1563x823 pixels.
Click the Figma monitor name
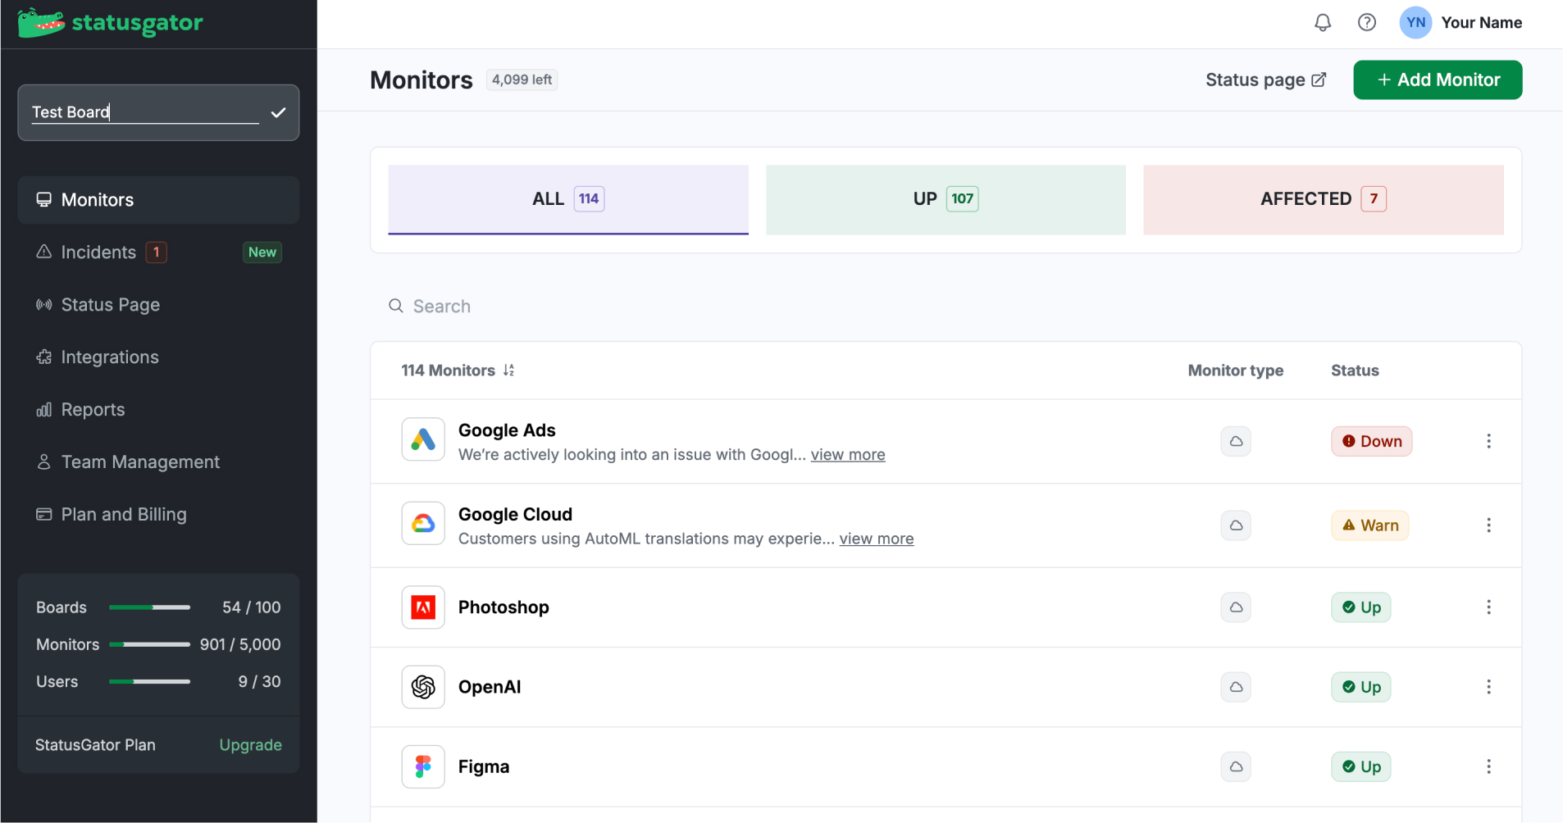[x=484, y=766]
